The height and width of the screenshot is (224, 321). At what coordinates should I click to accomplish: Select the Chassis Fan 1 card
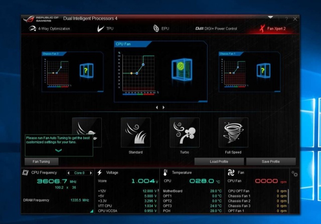pos(249,72)
